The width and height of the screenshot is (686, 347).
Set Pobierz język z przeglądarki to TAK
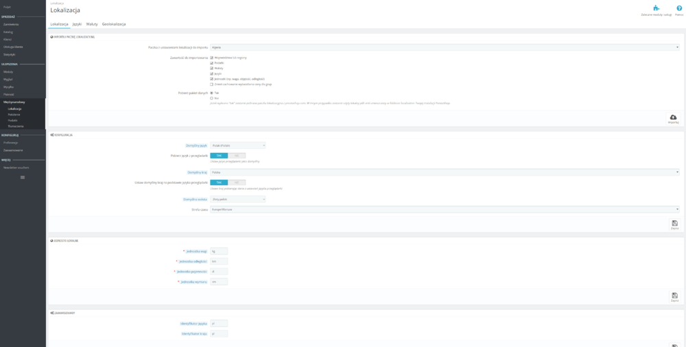pos(220,156)
